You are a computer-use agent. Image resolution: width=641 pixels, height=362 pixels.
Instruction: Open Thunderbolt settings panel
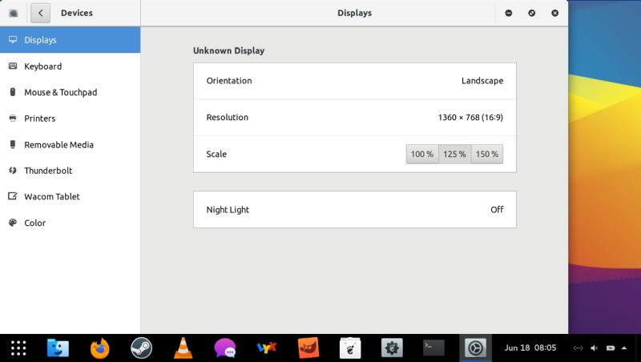(x=48, y=171)
